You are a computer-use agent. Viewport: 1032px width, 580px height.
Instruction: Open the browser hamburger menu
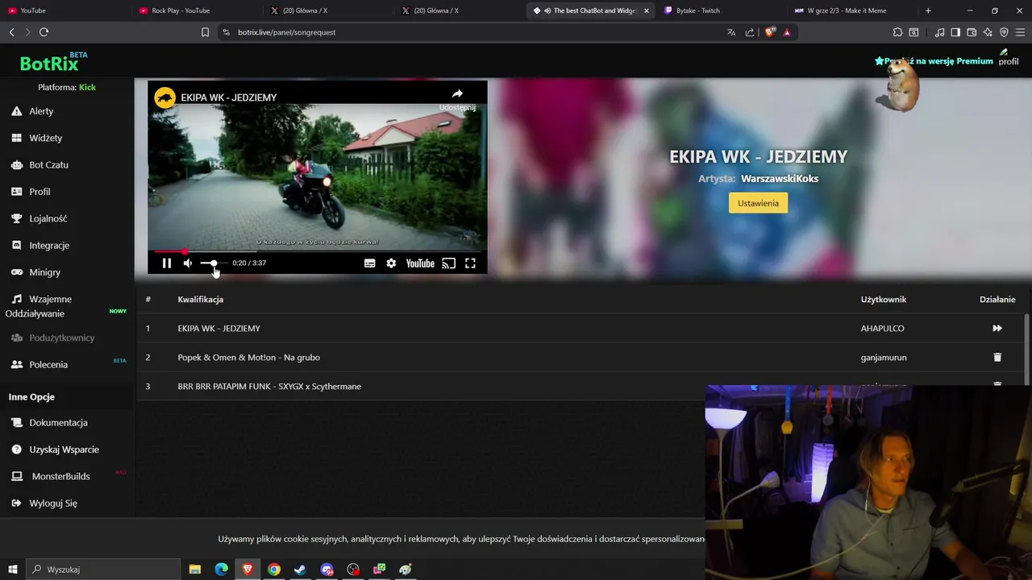tap(1020, 32)
